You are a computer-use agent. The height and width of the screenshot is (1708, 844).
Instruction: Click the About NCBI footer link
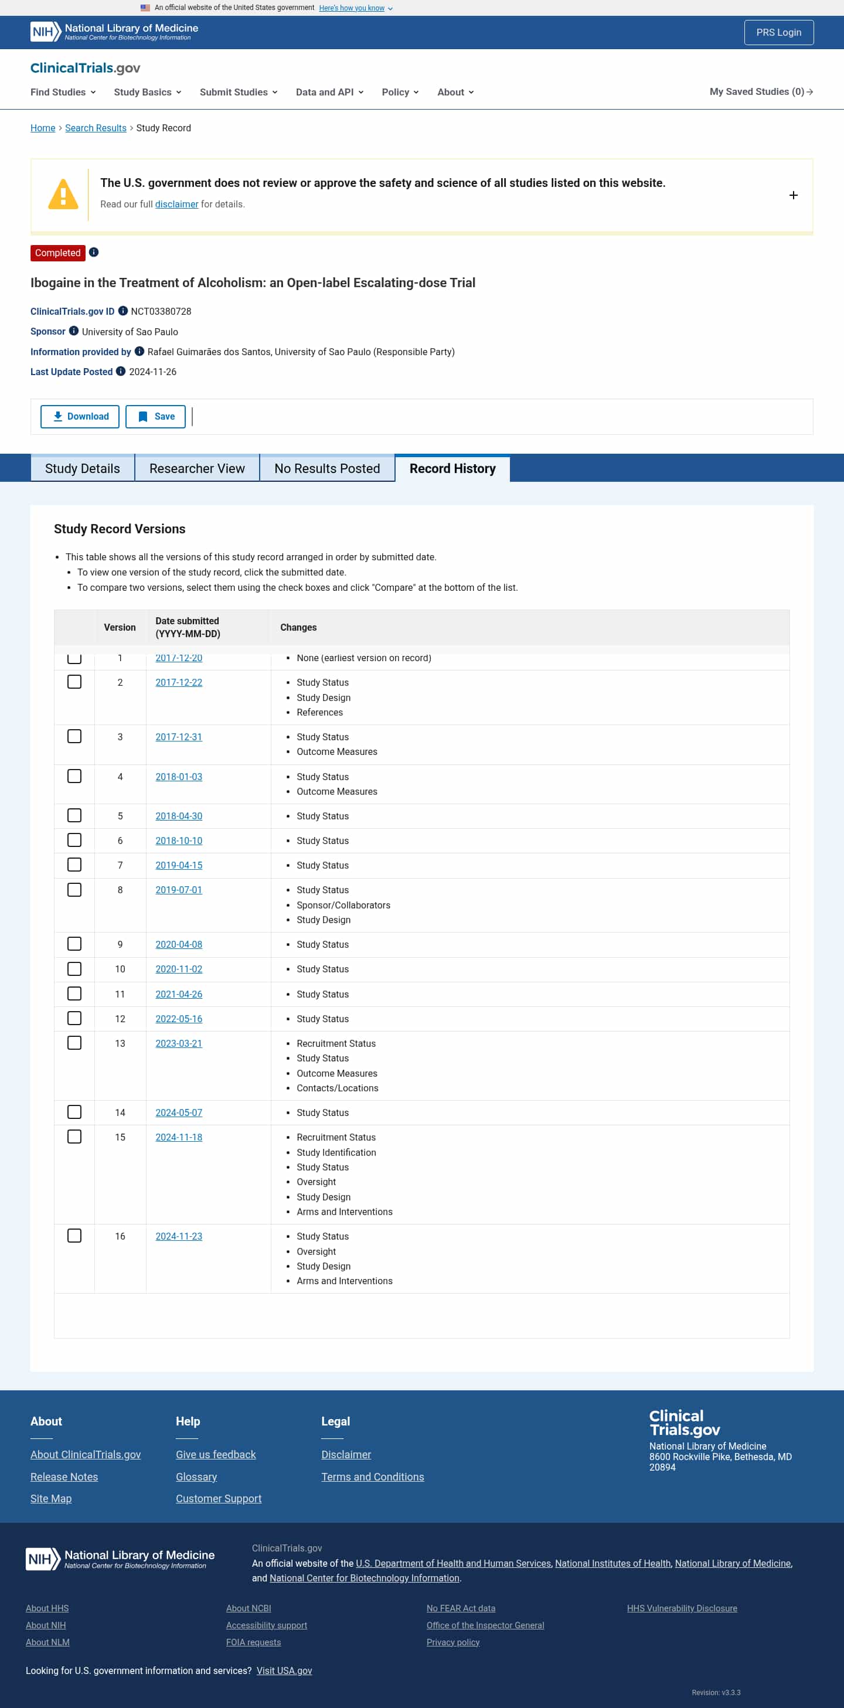[x=249, y=1608]
